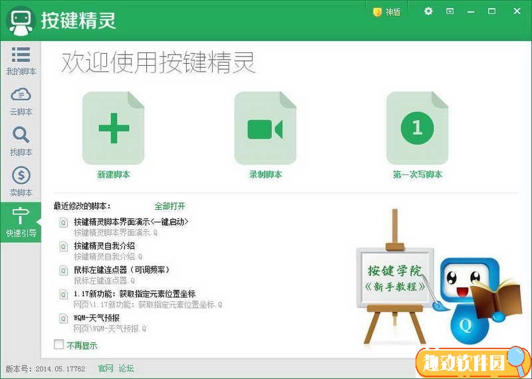Click the 录制脚本 camera icon
This screenshot has height=379, width=532.
click(x=265, y=128)
